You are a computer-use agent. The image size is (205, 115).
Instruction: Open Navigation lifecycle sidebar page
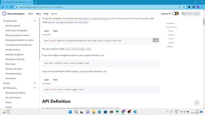tap(15, 59)
